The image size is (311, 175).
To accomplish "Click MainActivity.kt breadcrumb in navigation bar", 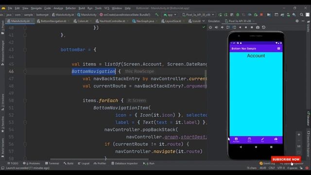I will pyautogui.click(x=63, y=15).
